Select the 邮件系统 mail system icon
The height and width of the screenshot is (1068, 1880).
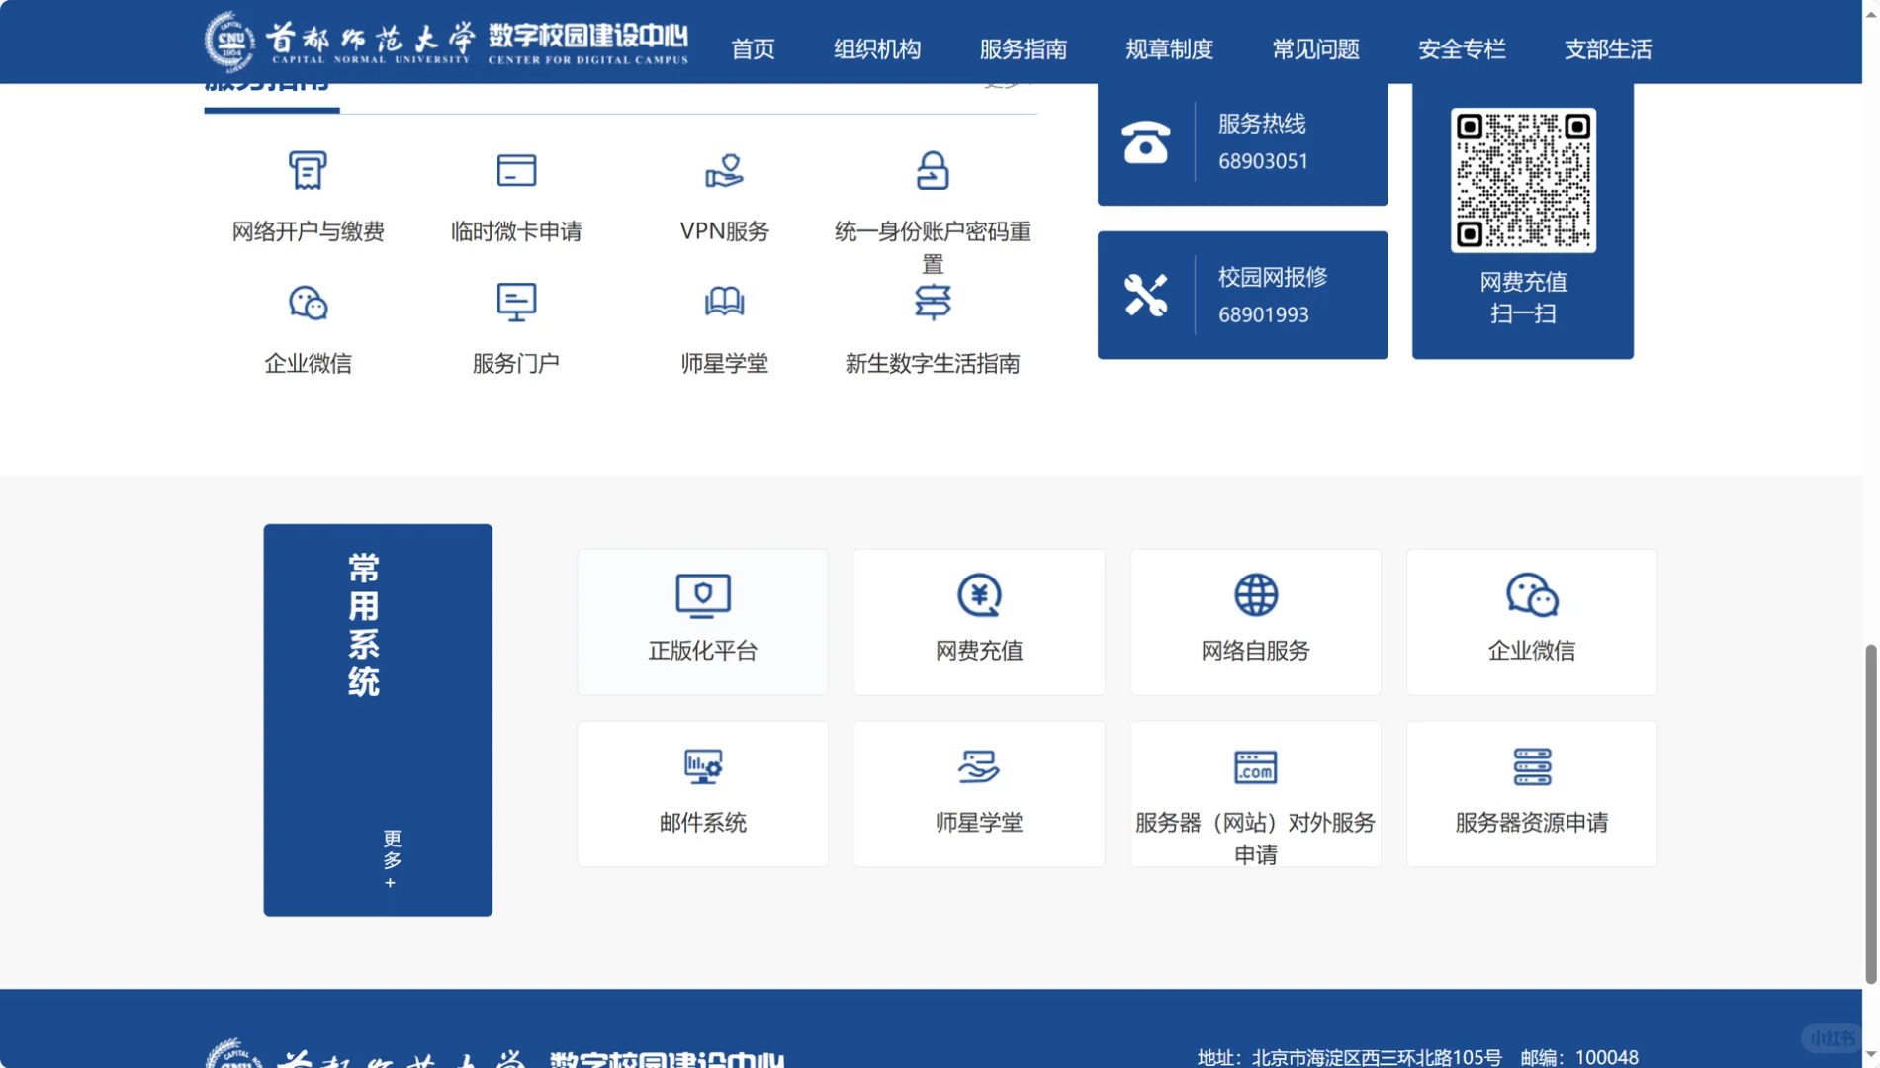(702, 766)
